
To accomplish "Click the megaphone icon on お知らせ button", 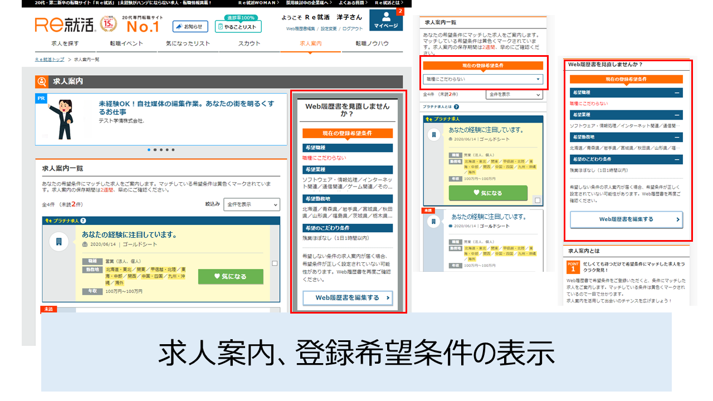I will [179, 26].
